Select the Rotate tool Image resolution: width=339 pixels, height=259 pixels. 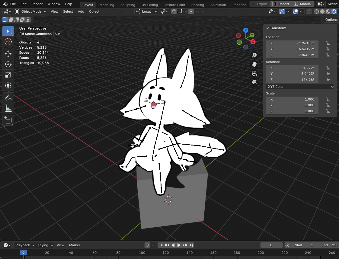tap(8, 64)
